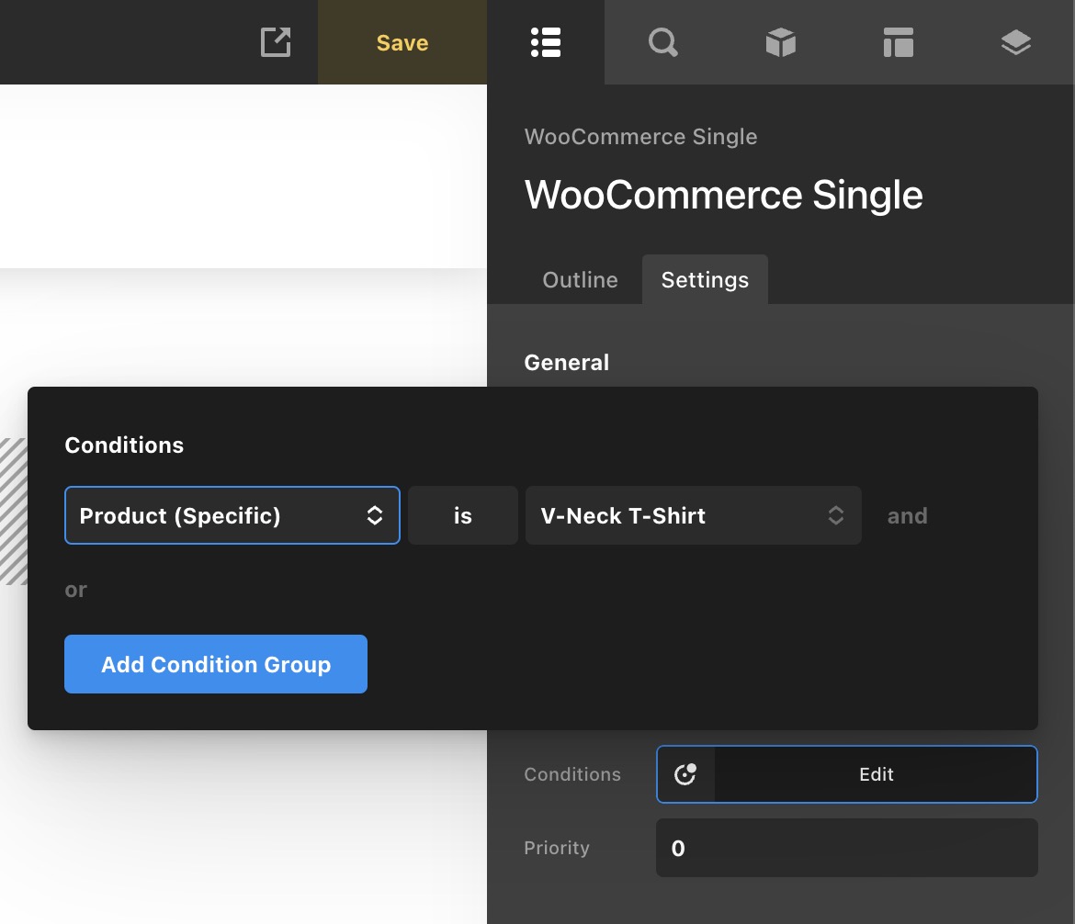Open the stacked layers icon

click(1015, 42)
